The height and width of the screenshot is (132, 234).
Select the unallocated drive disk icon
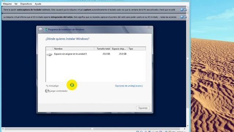[x=49, y=54]
